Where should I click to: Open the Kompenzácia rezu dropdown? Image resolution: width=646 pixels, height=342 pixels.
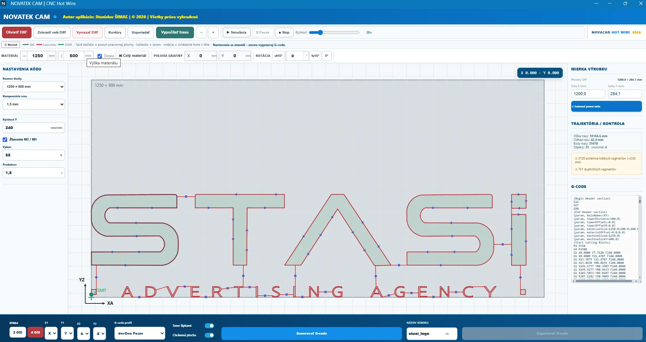click(x=34, y=104)
